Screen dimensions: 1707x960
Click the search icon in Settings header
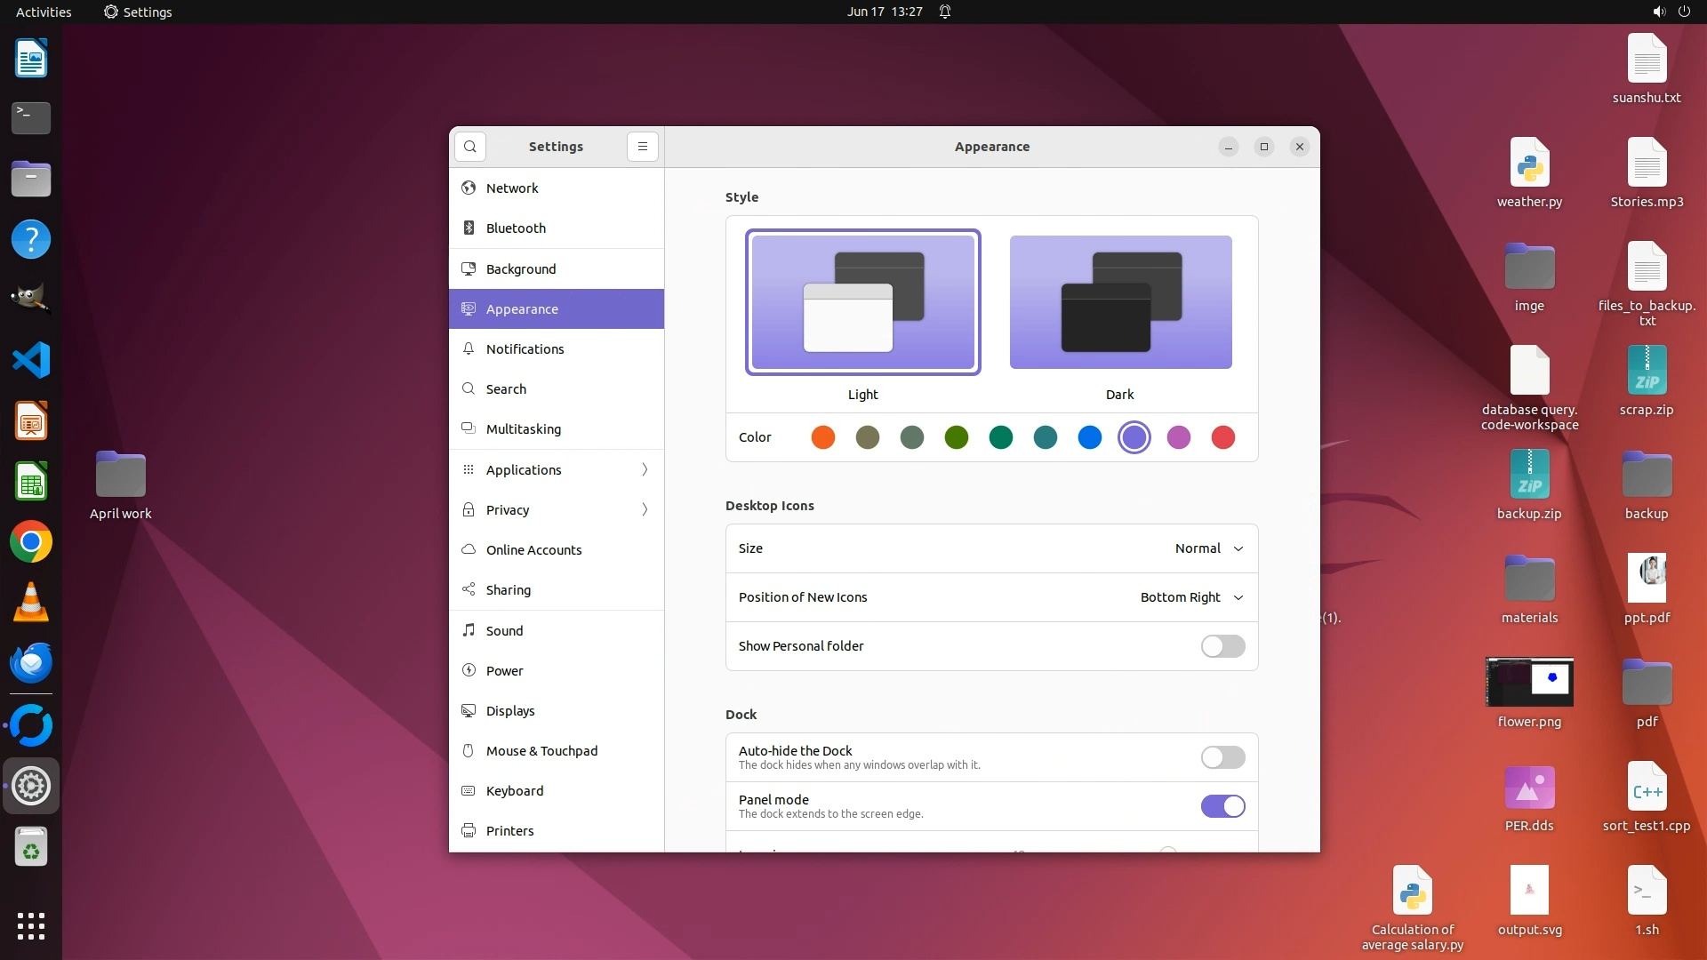point(470,147)
